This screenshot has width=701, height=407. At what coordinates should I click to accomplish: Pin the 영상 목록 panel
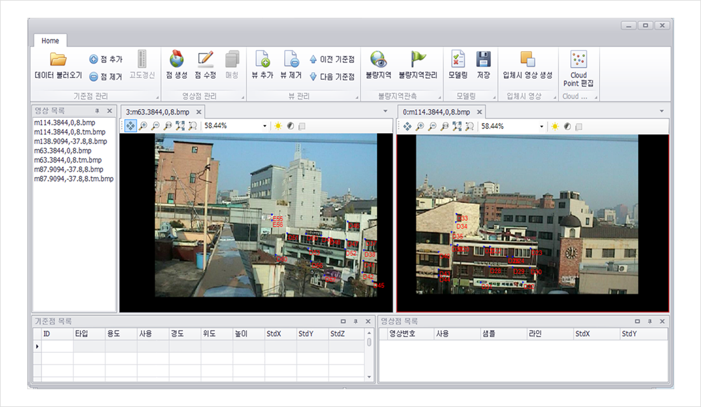tap(97, 111)
